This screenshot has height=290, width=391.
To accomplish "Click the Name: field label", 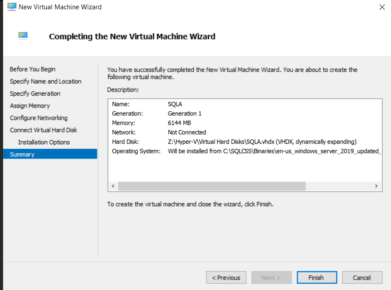I will tap(121, 104).
